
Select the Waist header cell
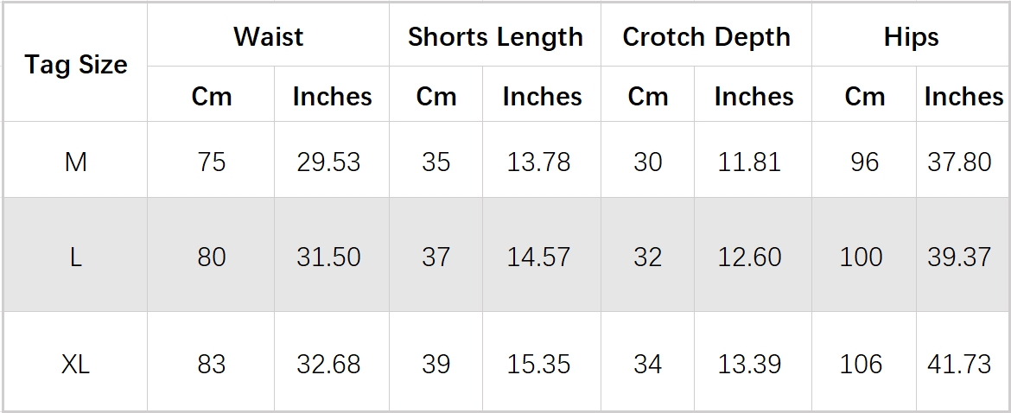coord(268,37)
